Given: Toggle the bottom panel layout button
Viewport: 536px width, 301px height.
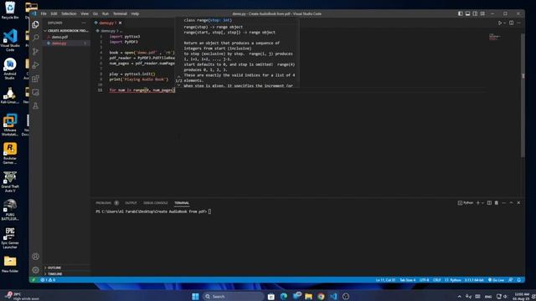Looking at the screenshot, I should click(467, 13).
